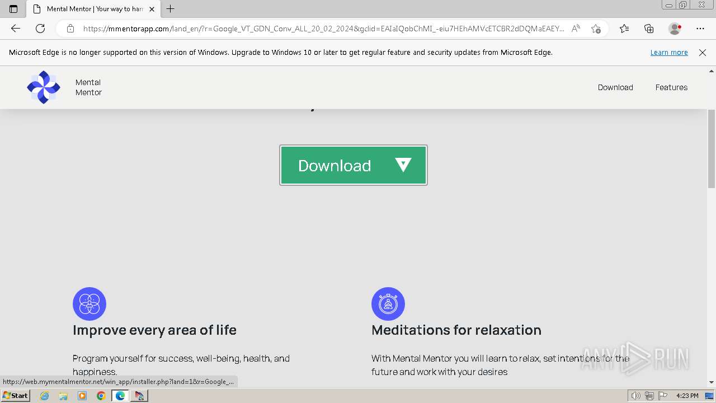Viewport: 716px width, 403px height.
Task: Click the page vertical scrollbar thumb
Action: [x=712, y=148]
